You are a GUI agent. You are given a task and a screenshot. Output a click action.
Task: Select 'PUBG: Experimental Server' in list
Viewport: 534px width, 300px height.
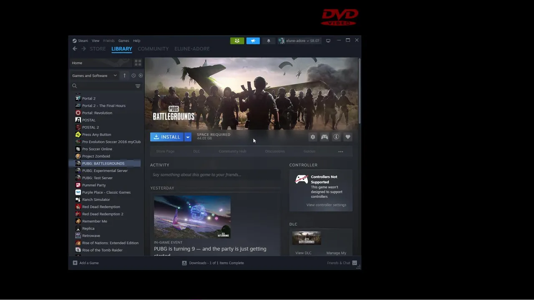tap(105, 171)
